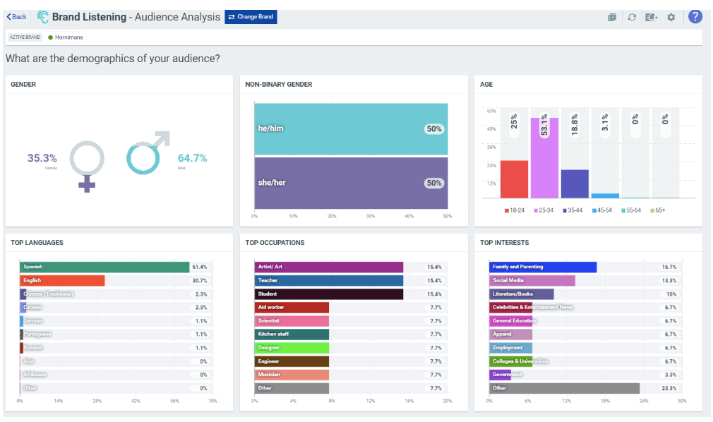713x422 pixels.
Task: Refresh the audience analysis data
Action: 632,17
